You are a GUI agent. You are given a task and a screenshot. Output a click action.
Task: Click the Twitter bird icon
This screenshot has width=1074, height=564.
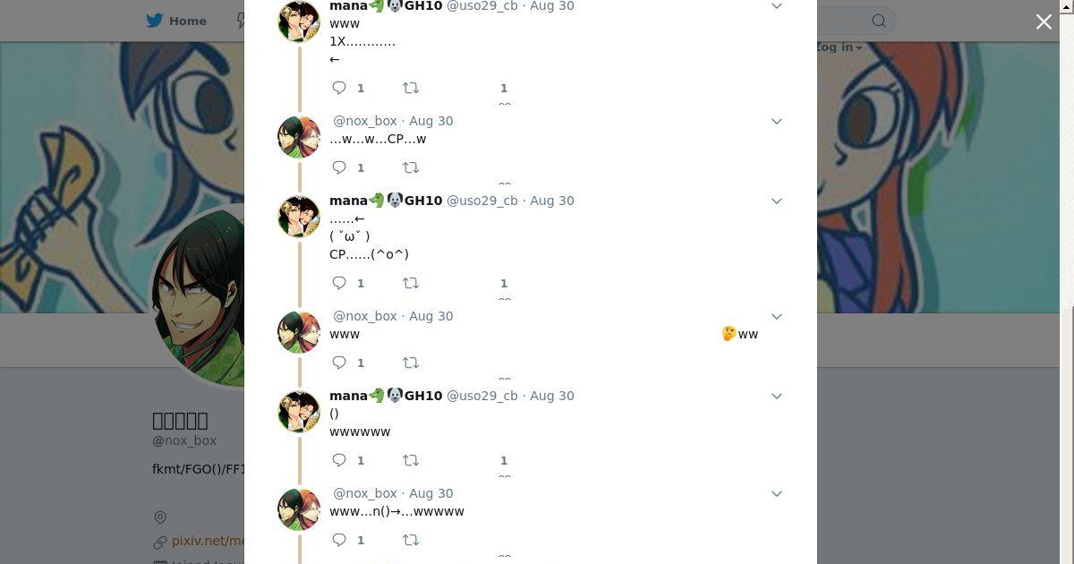pos(155,21)
